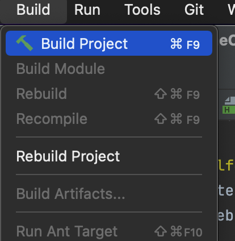Click the greyed-out Build Module item
235x241 pixels.
109,69
